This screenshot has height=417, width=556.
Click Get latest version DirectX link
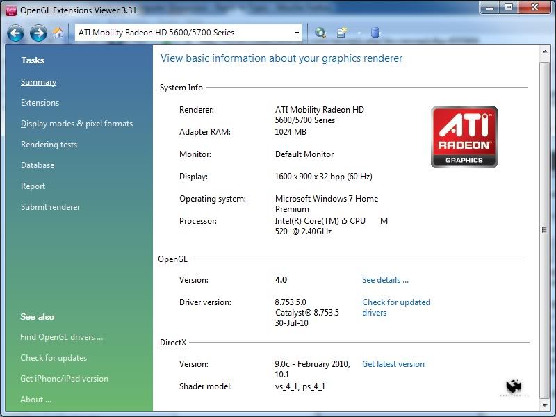[393, 364]
